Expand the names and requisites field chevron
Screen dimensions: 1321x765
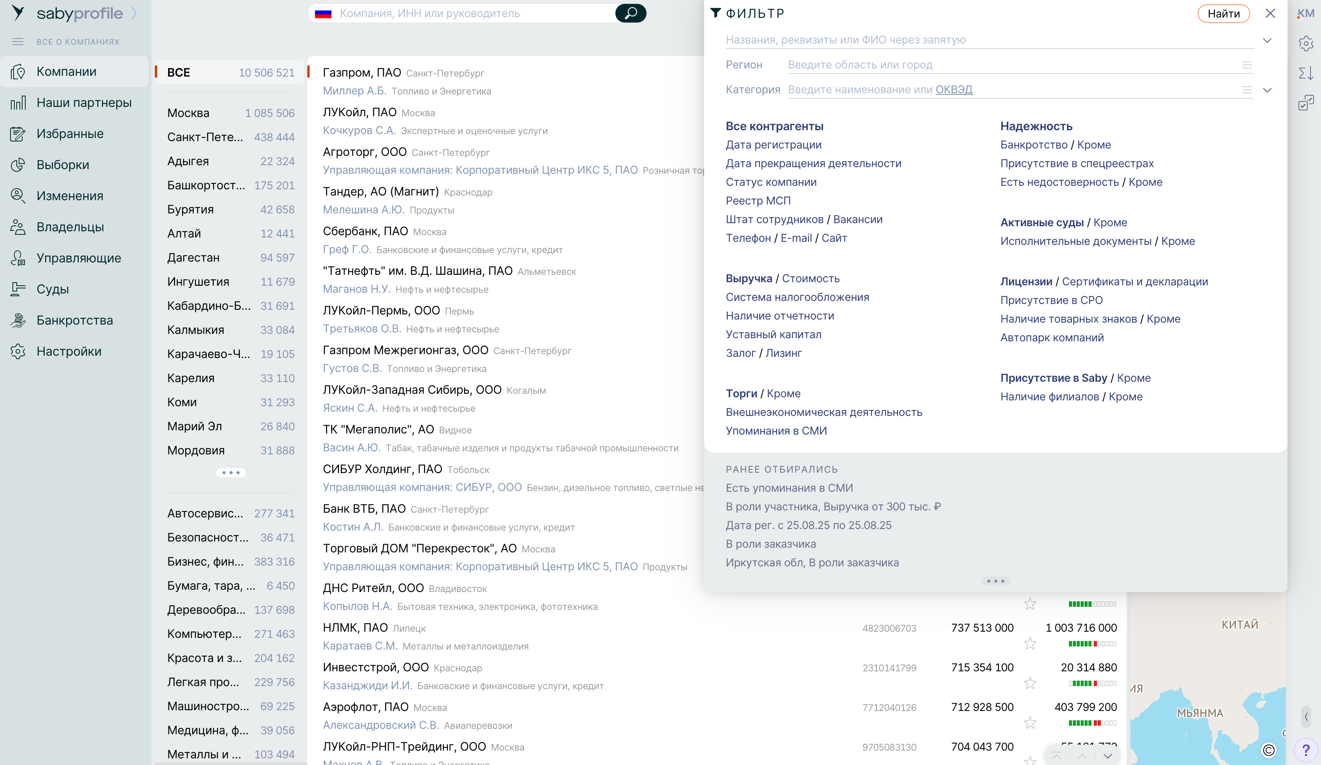(x=1267, y=40)
